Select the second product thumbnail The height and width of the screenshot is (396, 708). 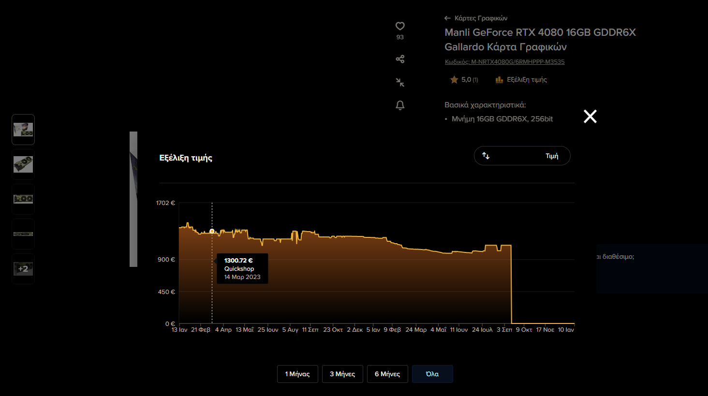(23, 164)
